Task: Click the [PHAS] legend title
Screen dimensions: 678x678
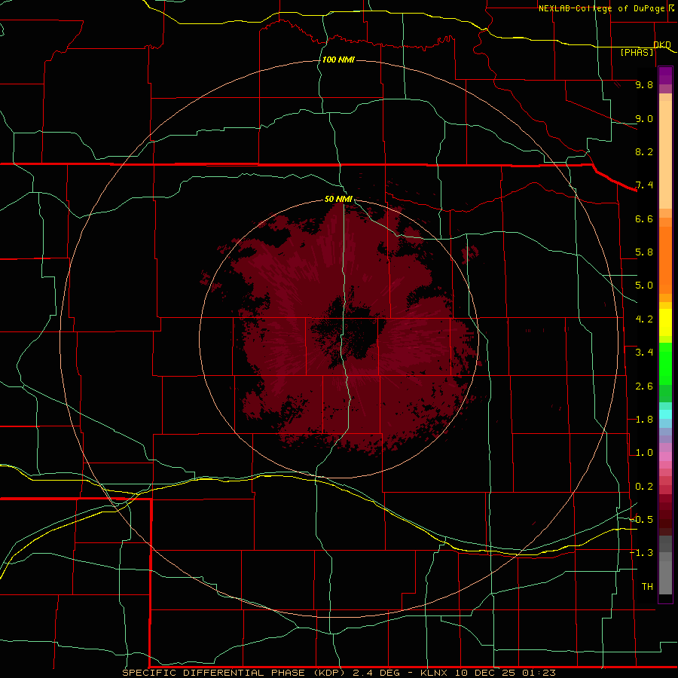Action: pos(637,52)
